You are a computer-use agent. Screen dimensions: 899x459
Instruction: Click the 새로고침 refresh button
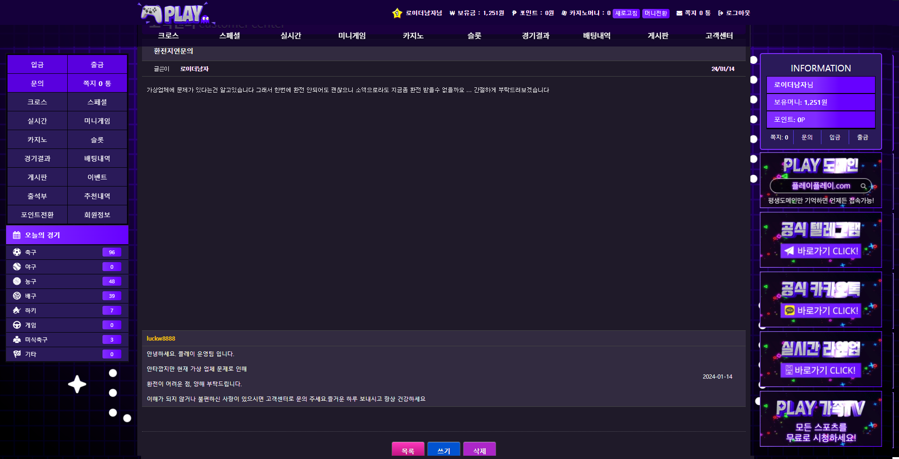point(626,13)
